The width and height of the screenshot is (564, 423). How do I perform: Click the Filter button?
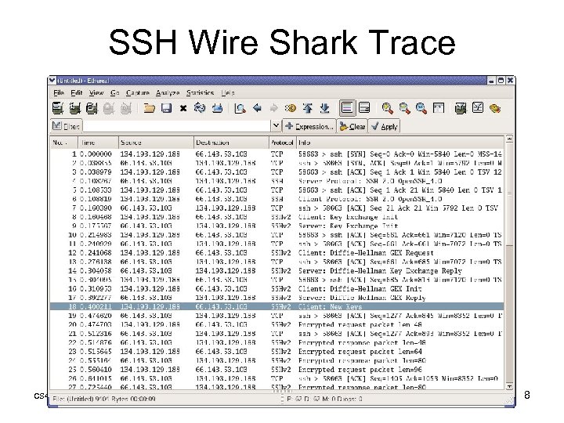coord(66,126)
